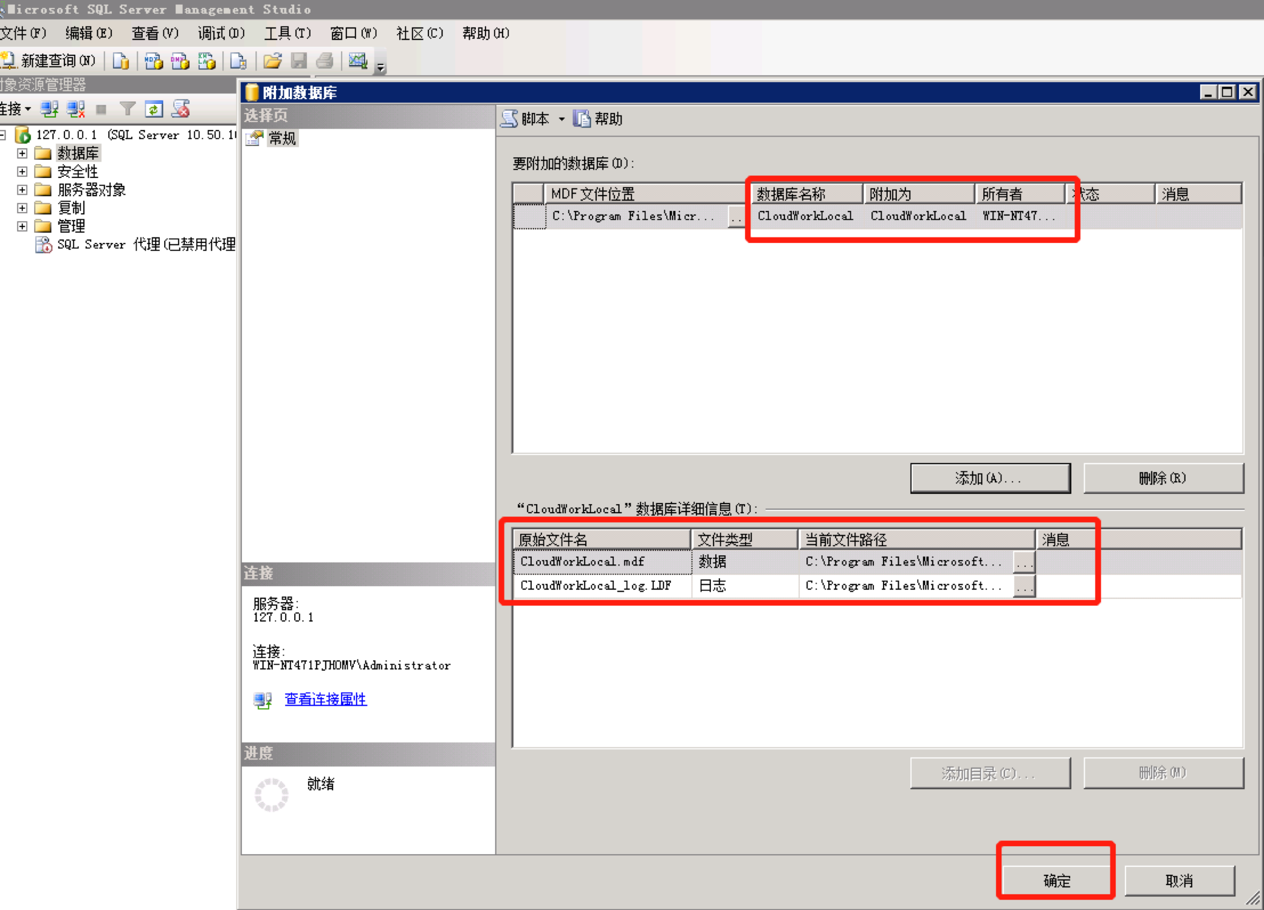The width and height of the screenshot is (1264, 910).
Task: Select the 常规 page in 选择页
Action: tap(282, 139)
